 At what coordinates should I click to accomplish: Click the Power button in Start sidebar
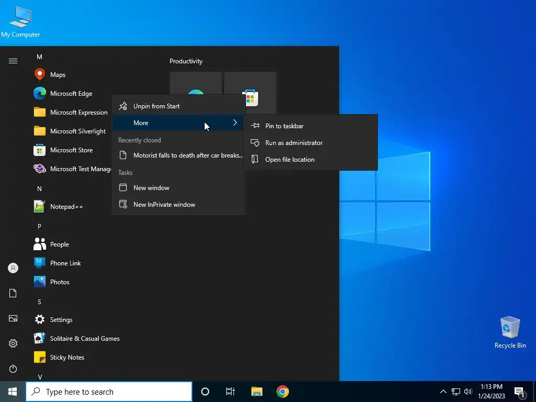[13, 368]
